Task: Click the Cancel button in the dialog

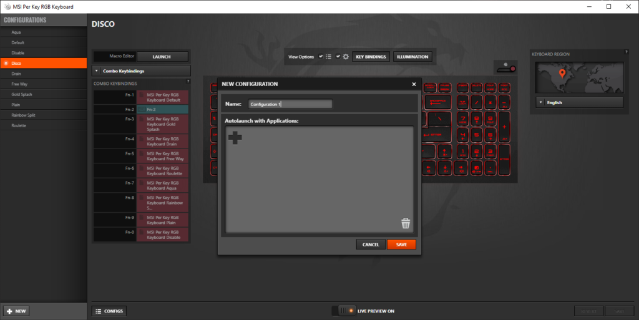Action: pyautogui.click(x=371, y=245)
